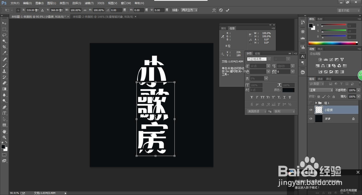Open the Character panel icon in the dock
The image size is (362, 195).
point(303,57)
